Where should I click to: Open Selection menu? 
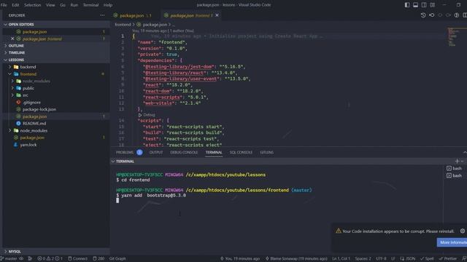point(32,5)
